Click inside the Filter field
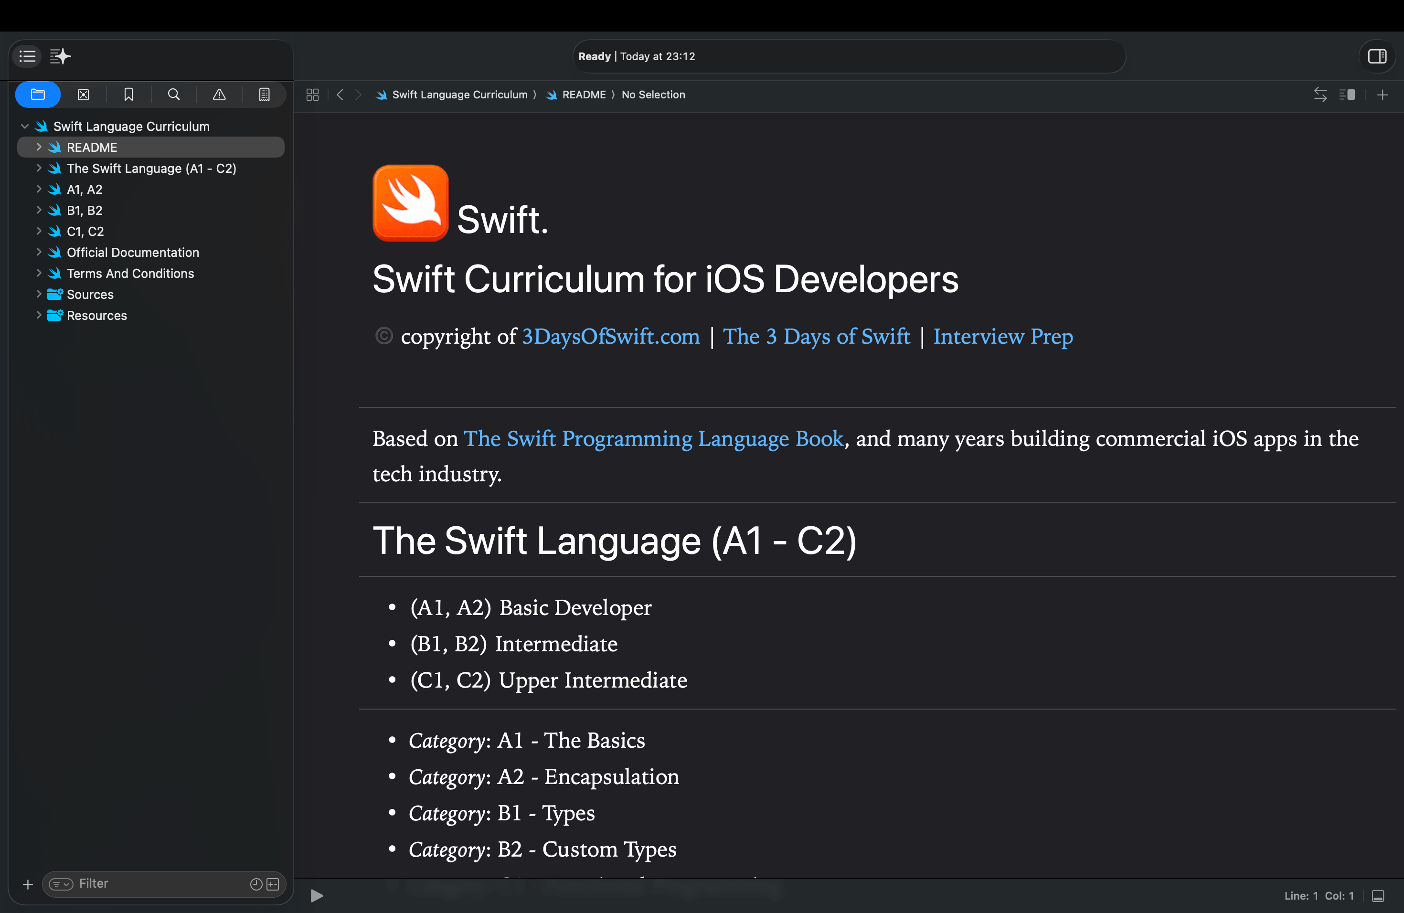 [148, 883]
